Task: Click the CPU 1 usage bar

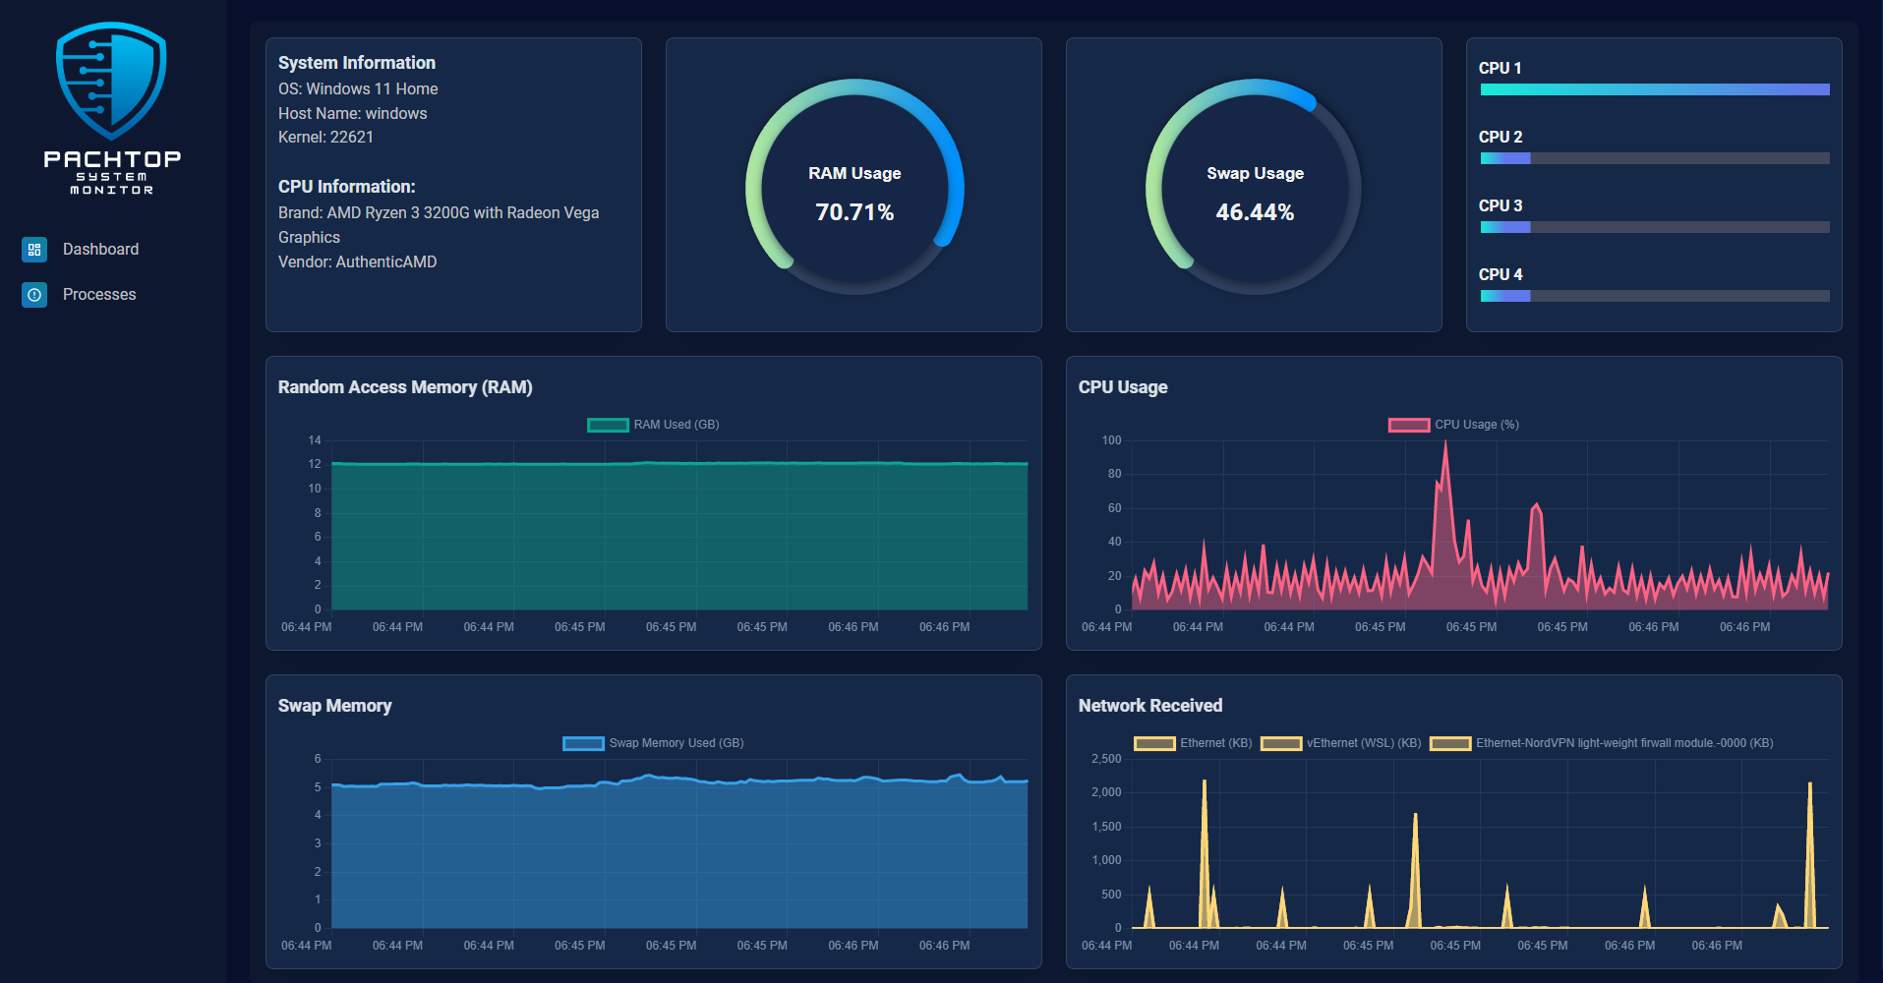Action: 1655,89
